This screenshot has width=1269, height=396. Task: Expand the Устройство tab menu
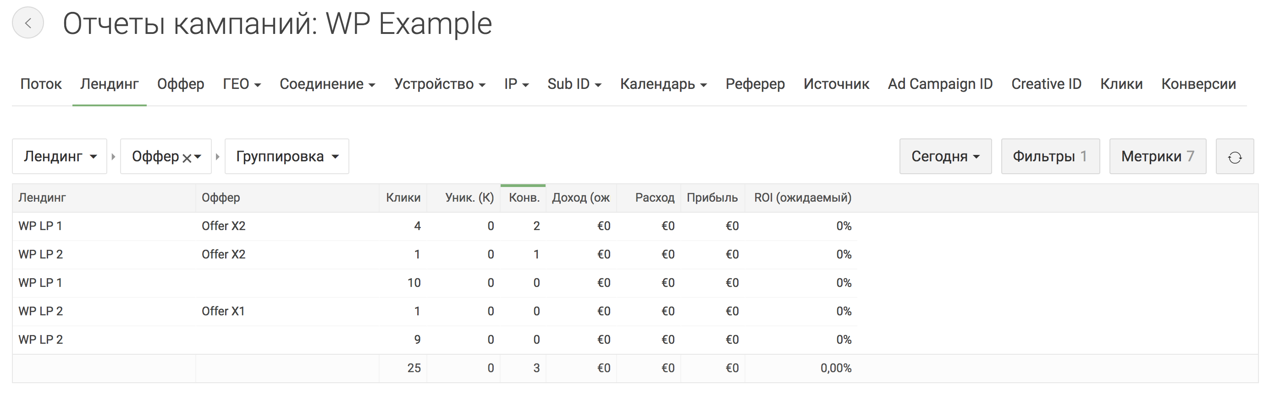[439, 84]
